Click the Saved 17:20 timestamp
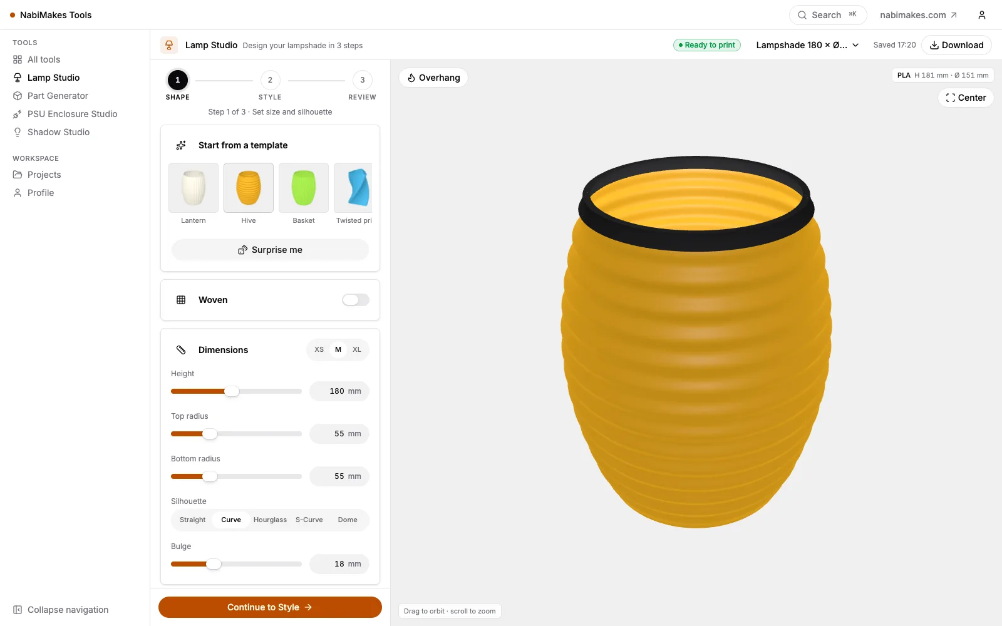The height and width of the screenshot is (626, 1002). 894,45
